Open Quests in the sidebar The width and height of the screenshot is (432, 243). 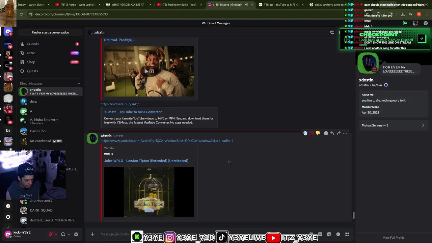click(x=50, y=71)
